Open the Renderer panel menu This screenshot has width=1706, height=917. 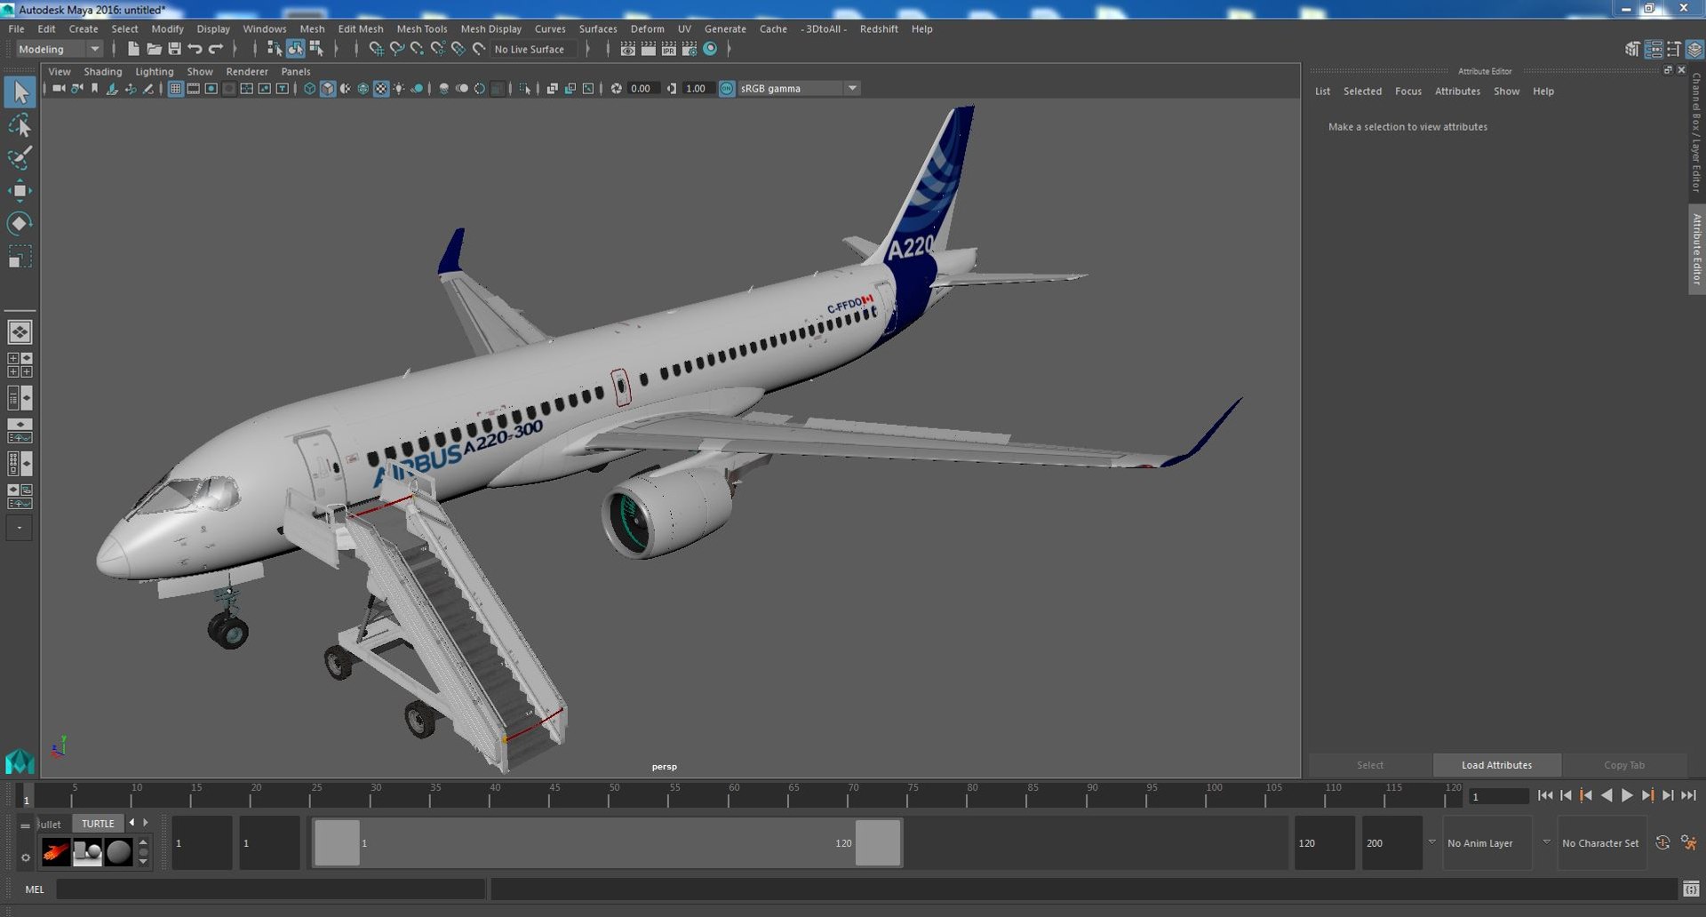[x=247, y=71]
